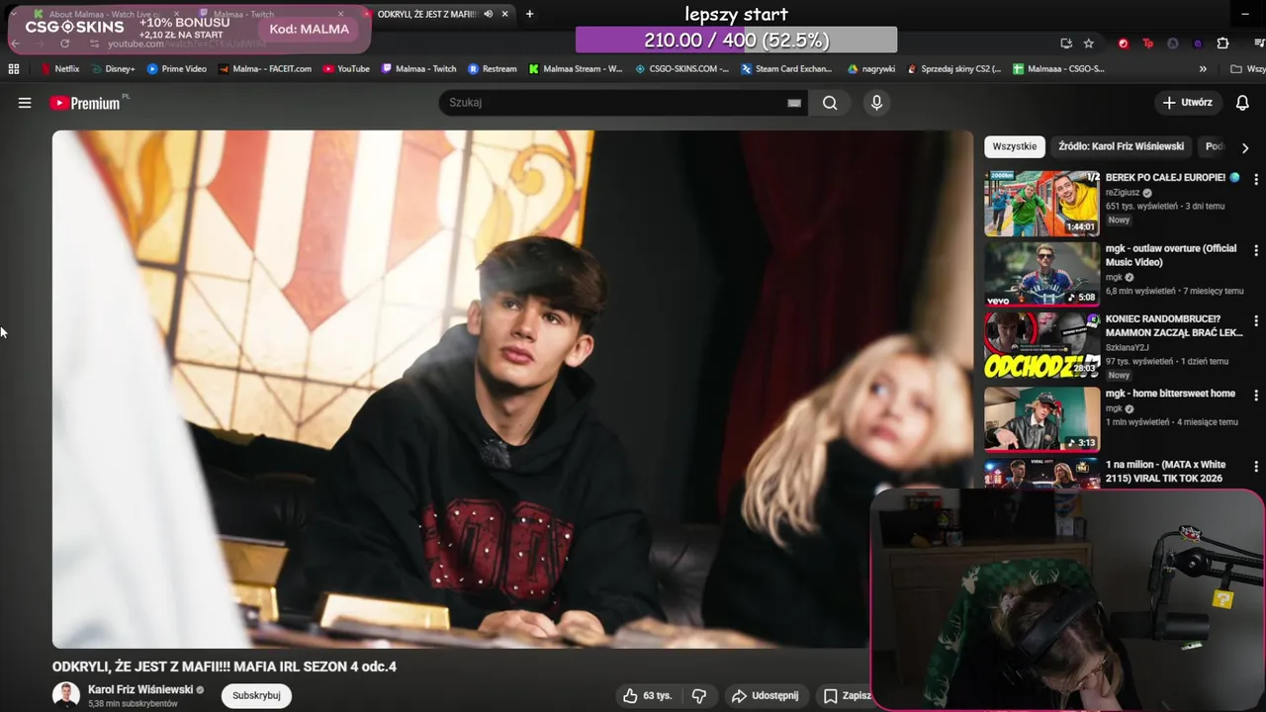Like the video with thumbs up
The height and width of the screenshot is (712, 1266).
(647, 695)
